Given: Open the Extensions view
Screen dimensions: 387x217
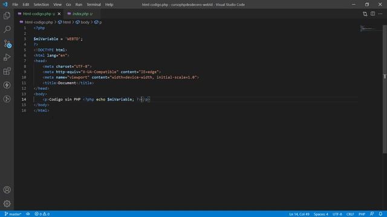Looking at the screenshot, I should (7, 71).
